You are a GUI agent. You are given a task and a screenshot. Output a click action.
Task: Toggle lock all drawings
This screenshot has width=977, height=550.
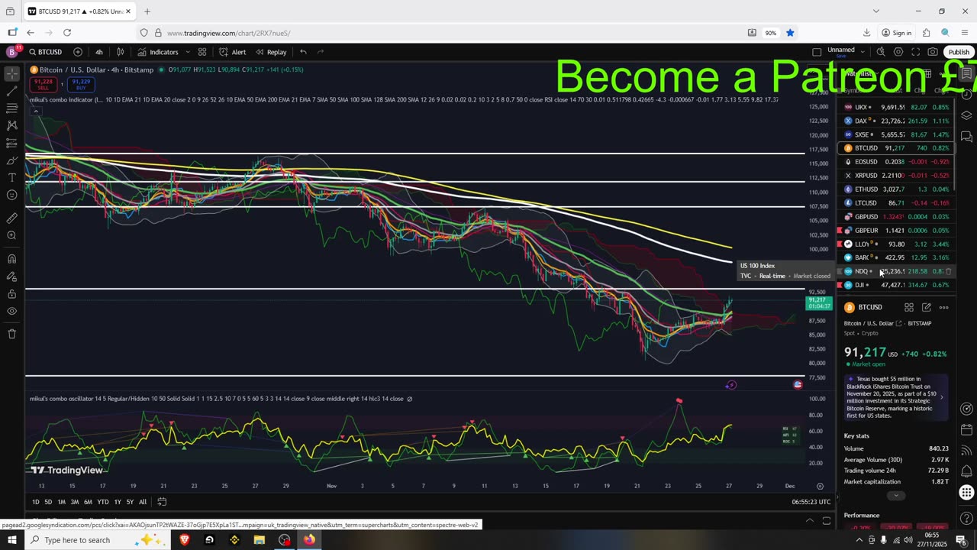[x=11, y=294]
